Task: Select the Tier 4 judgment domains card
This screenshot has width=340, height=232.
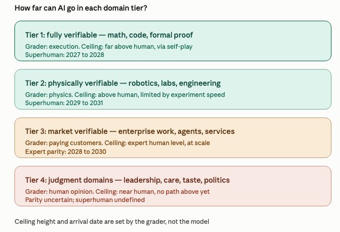Action: coord(173,186)
